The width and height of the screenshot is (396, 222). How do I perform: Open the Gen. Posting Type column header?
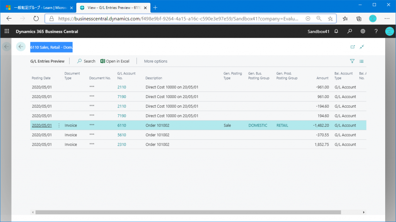coord(232,76)
